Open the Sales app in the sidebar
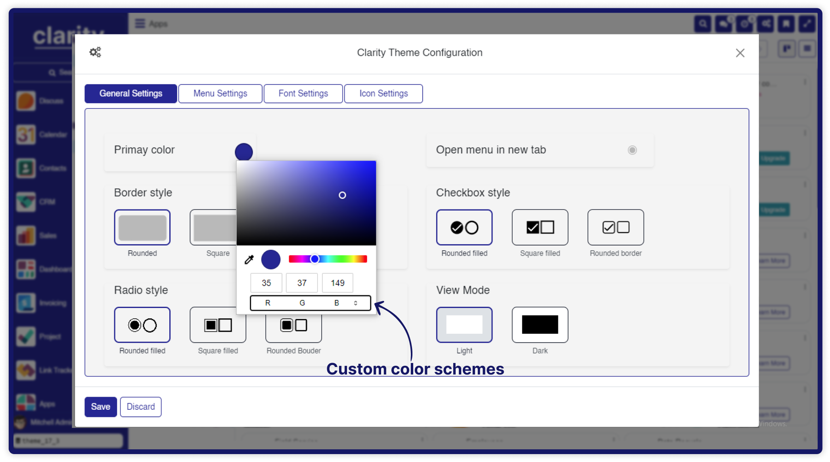Screen dimensions: 830x462 click(x=26, y=236)
